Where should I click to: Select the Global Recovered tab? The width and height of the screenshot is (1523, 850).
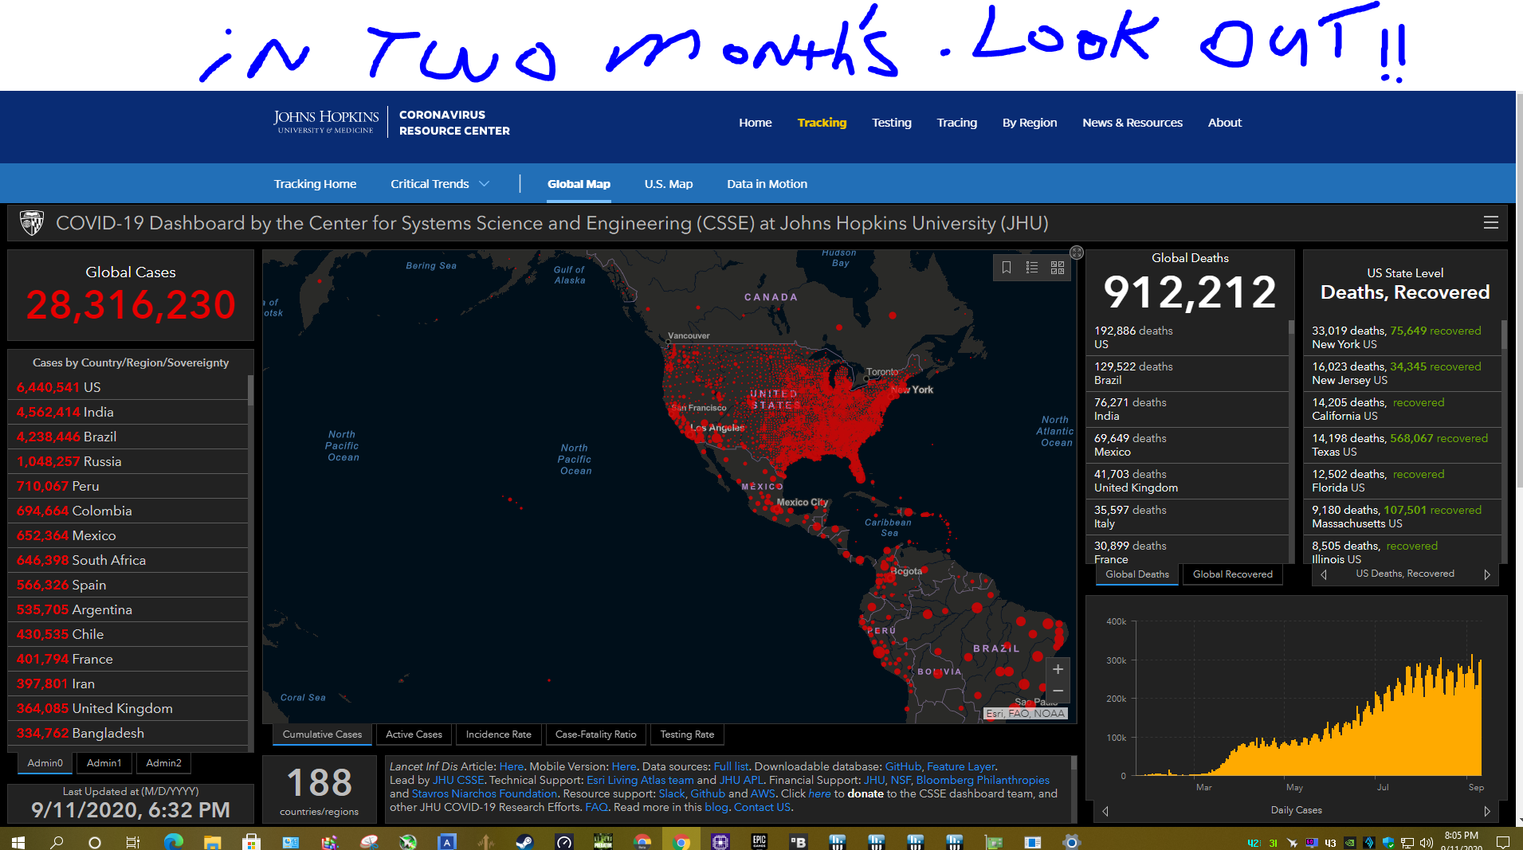click(x=1232, y=574)
